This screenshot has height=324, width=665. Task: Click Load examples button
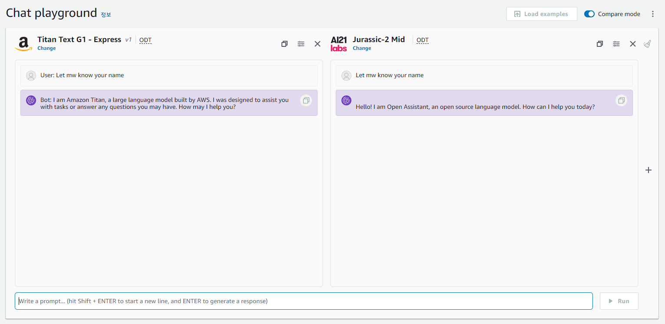(542, 14)
